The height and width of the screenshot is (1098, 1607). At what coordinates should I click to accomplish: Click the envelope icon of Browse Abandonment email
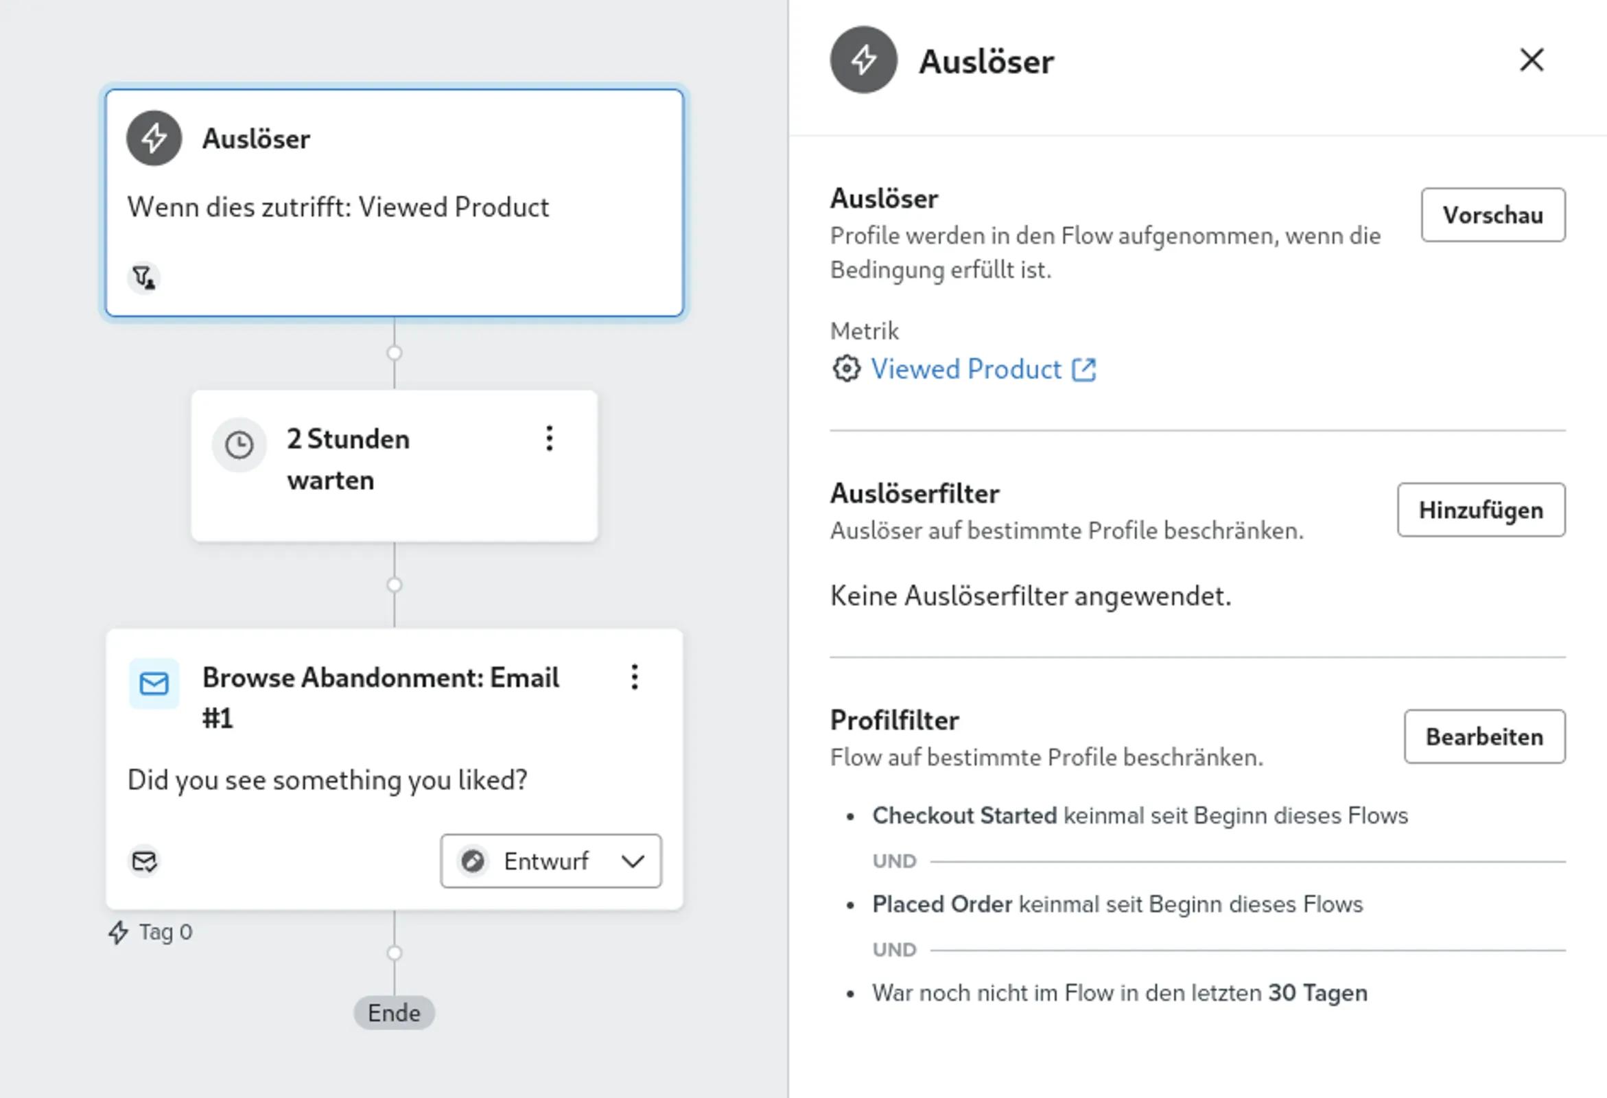(154, 684)
